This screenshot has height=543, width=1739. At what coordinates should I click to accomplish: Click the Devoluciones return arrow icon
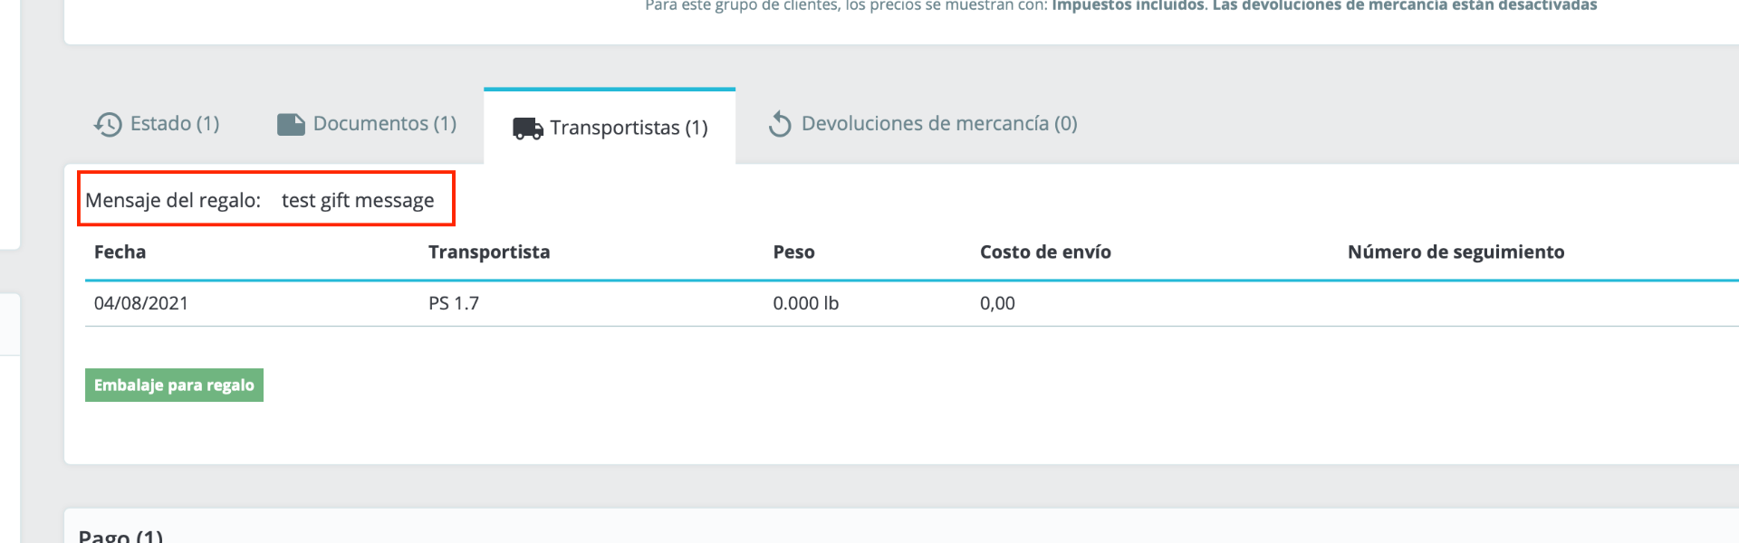779,124
